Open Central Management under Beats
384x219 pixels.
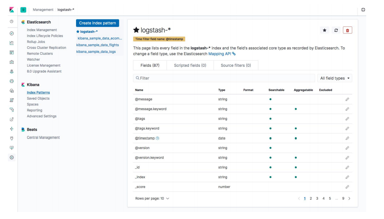click(43, 138)
